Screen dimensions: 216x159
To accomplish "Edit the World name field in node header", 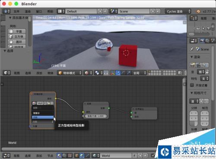I will pos(116,156).
